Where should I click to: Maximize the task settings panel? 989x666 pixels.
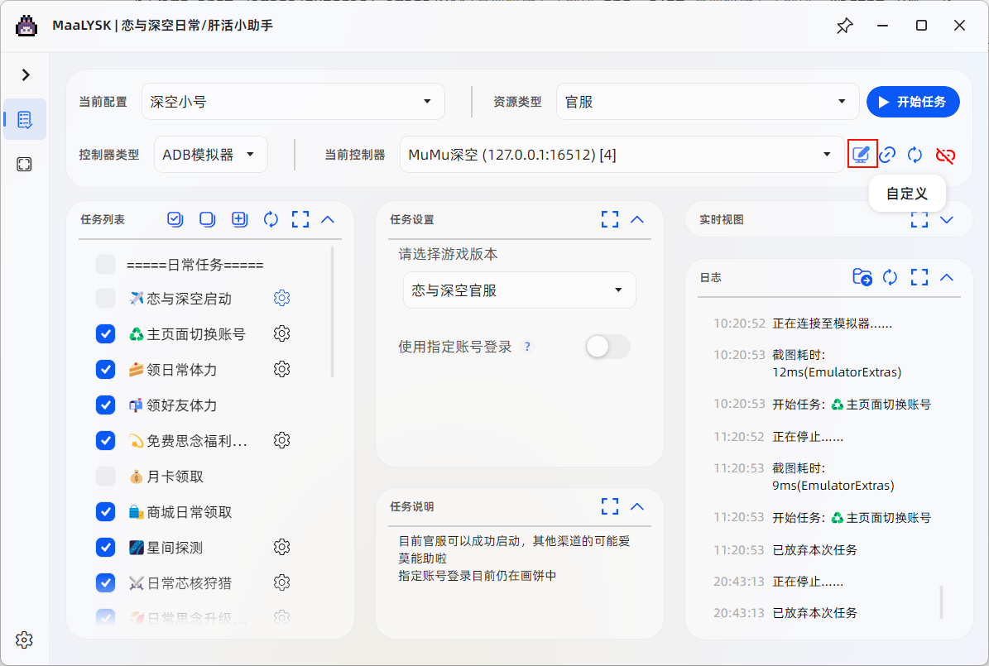point(610,219)
